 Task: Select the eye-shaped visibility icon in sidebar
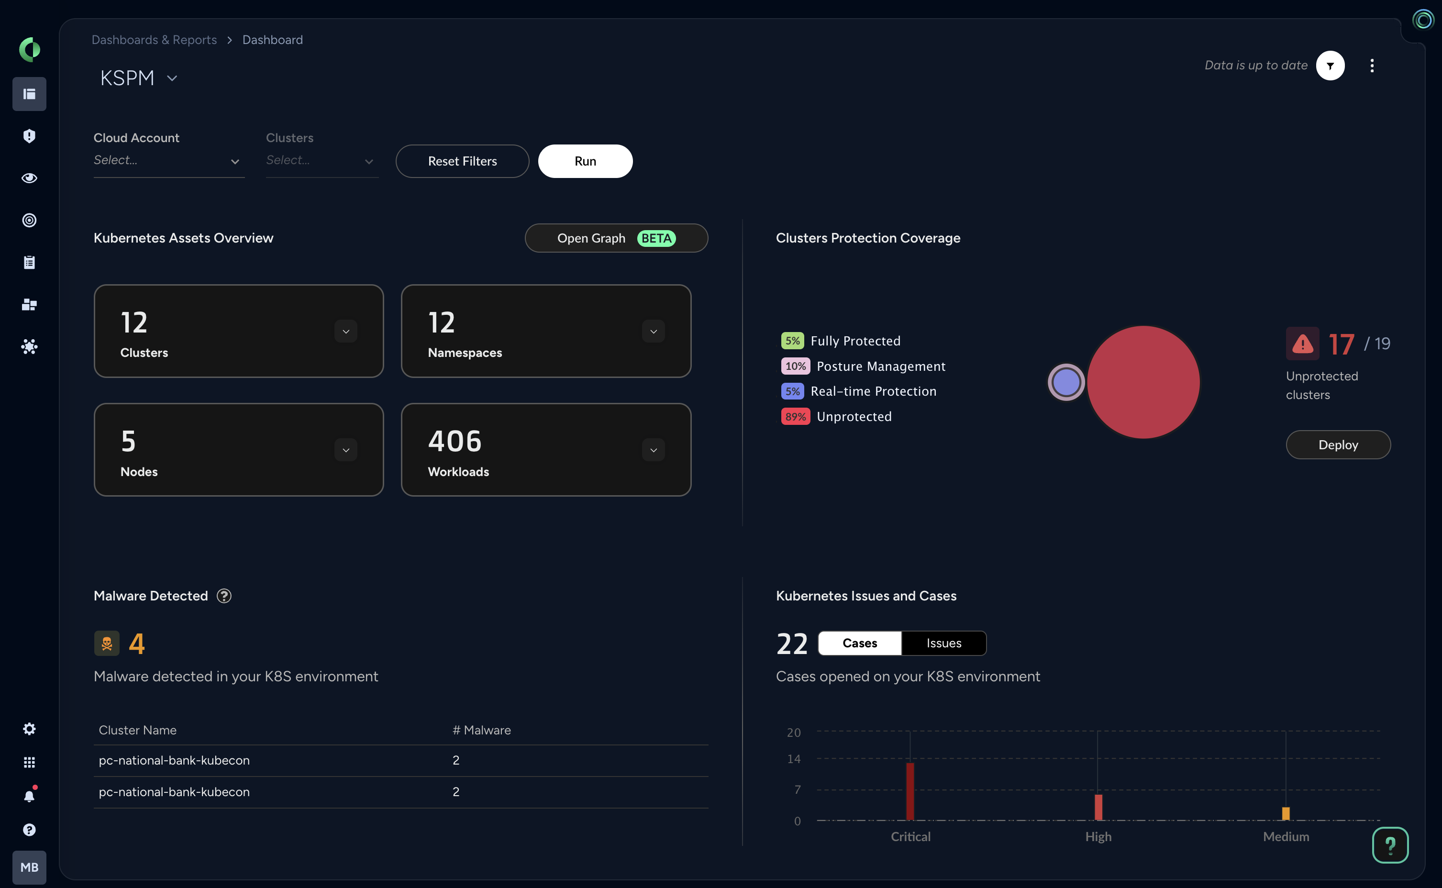[x=29, y=178]
